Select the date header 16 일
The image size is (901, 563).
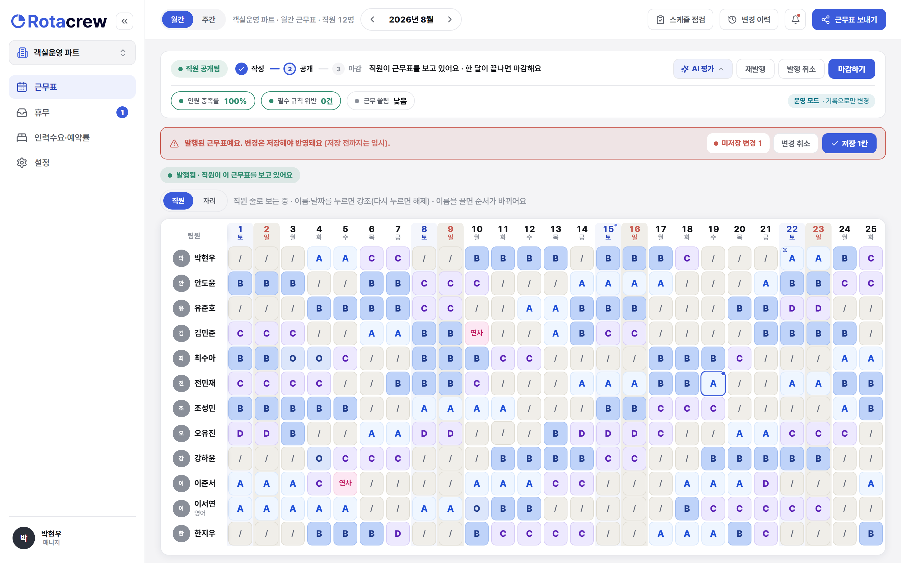(634, 232)
